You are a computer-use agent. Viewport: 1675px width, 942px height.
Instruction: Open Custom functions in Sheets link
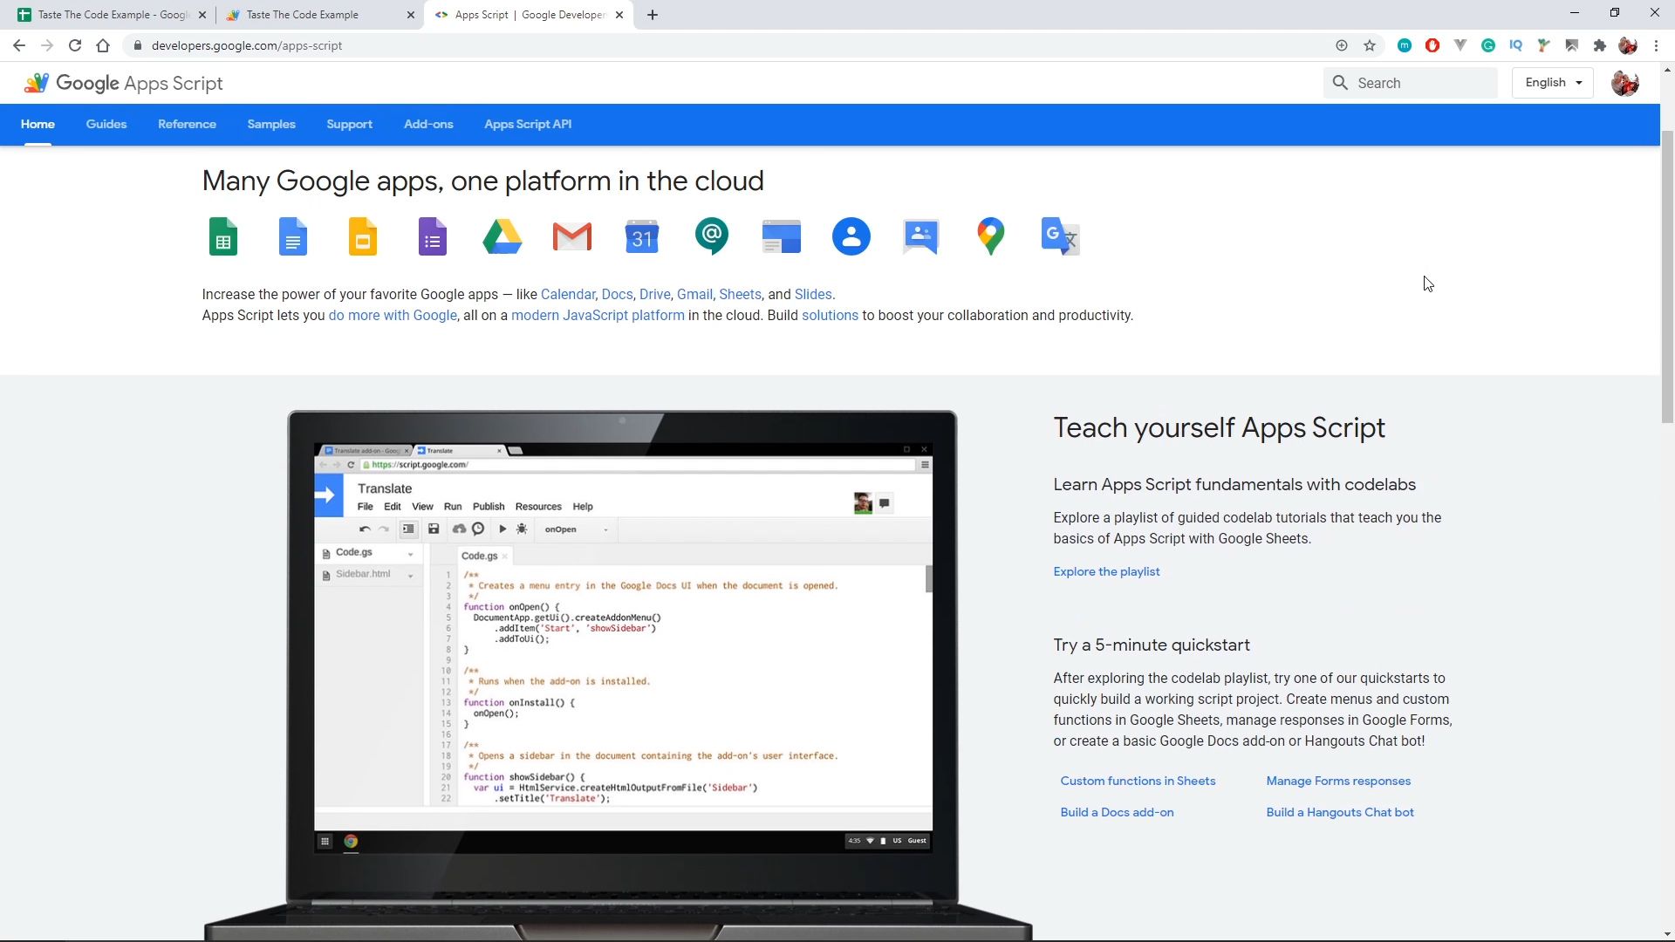tap(1138, 781)
